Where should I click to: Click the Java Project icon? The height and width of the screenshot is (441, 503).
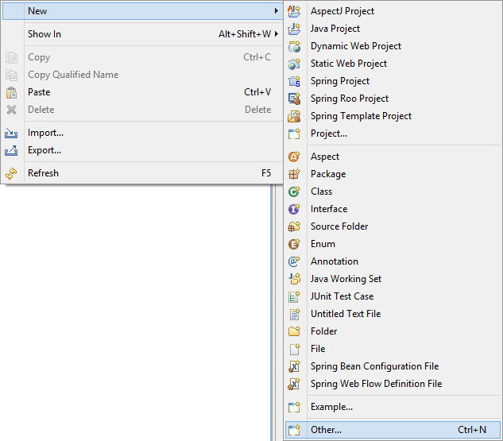pos(294,29)
